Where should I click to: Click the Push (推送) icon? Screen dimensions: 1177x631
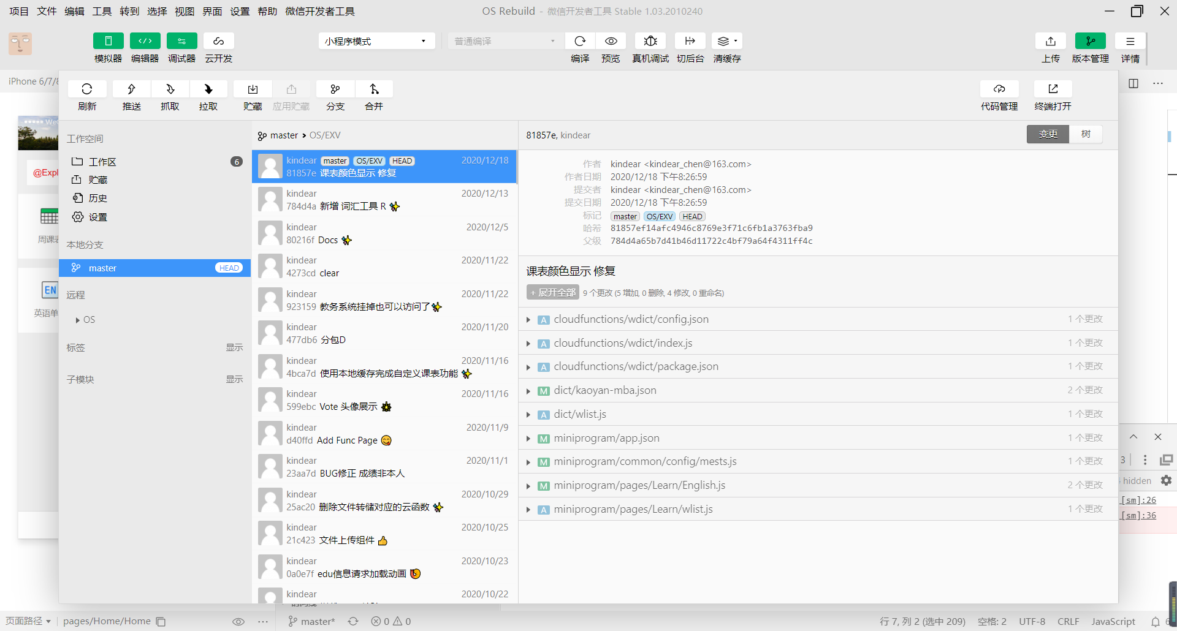131,89
